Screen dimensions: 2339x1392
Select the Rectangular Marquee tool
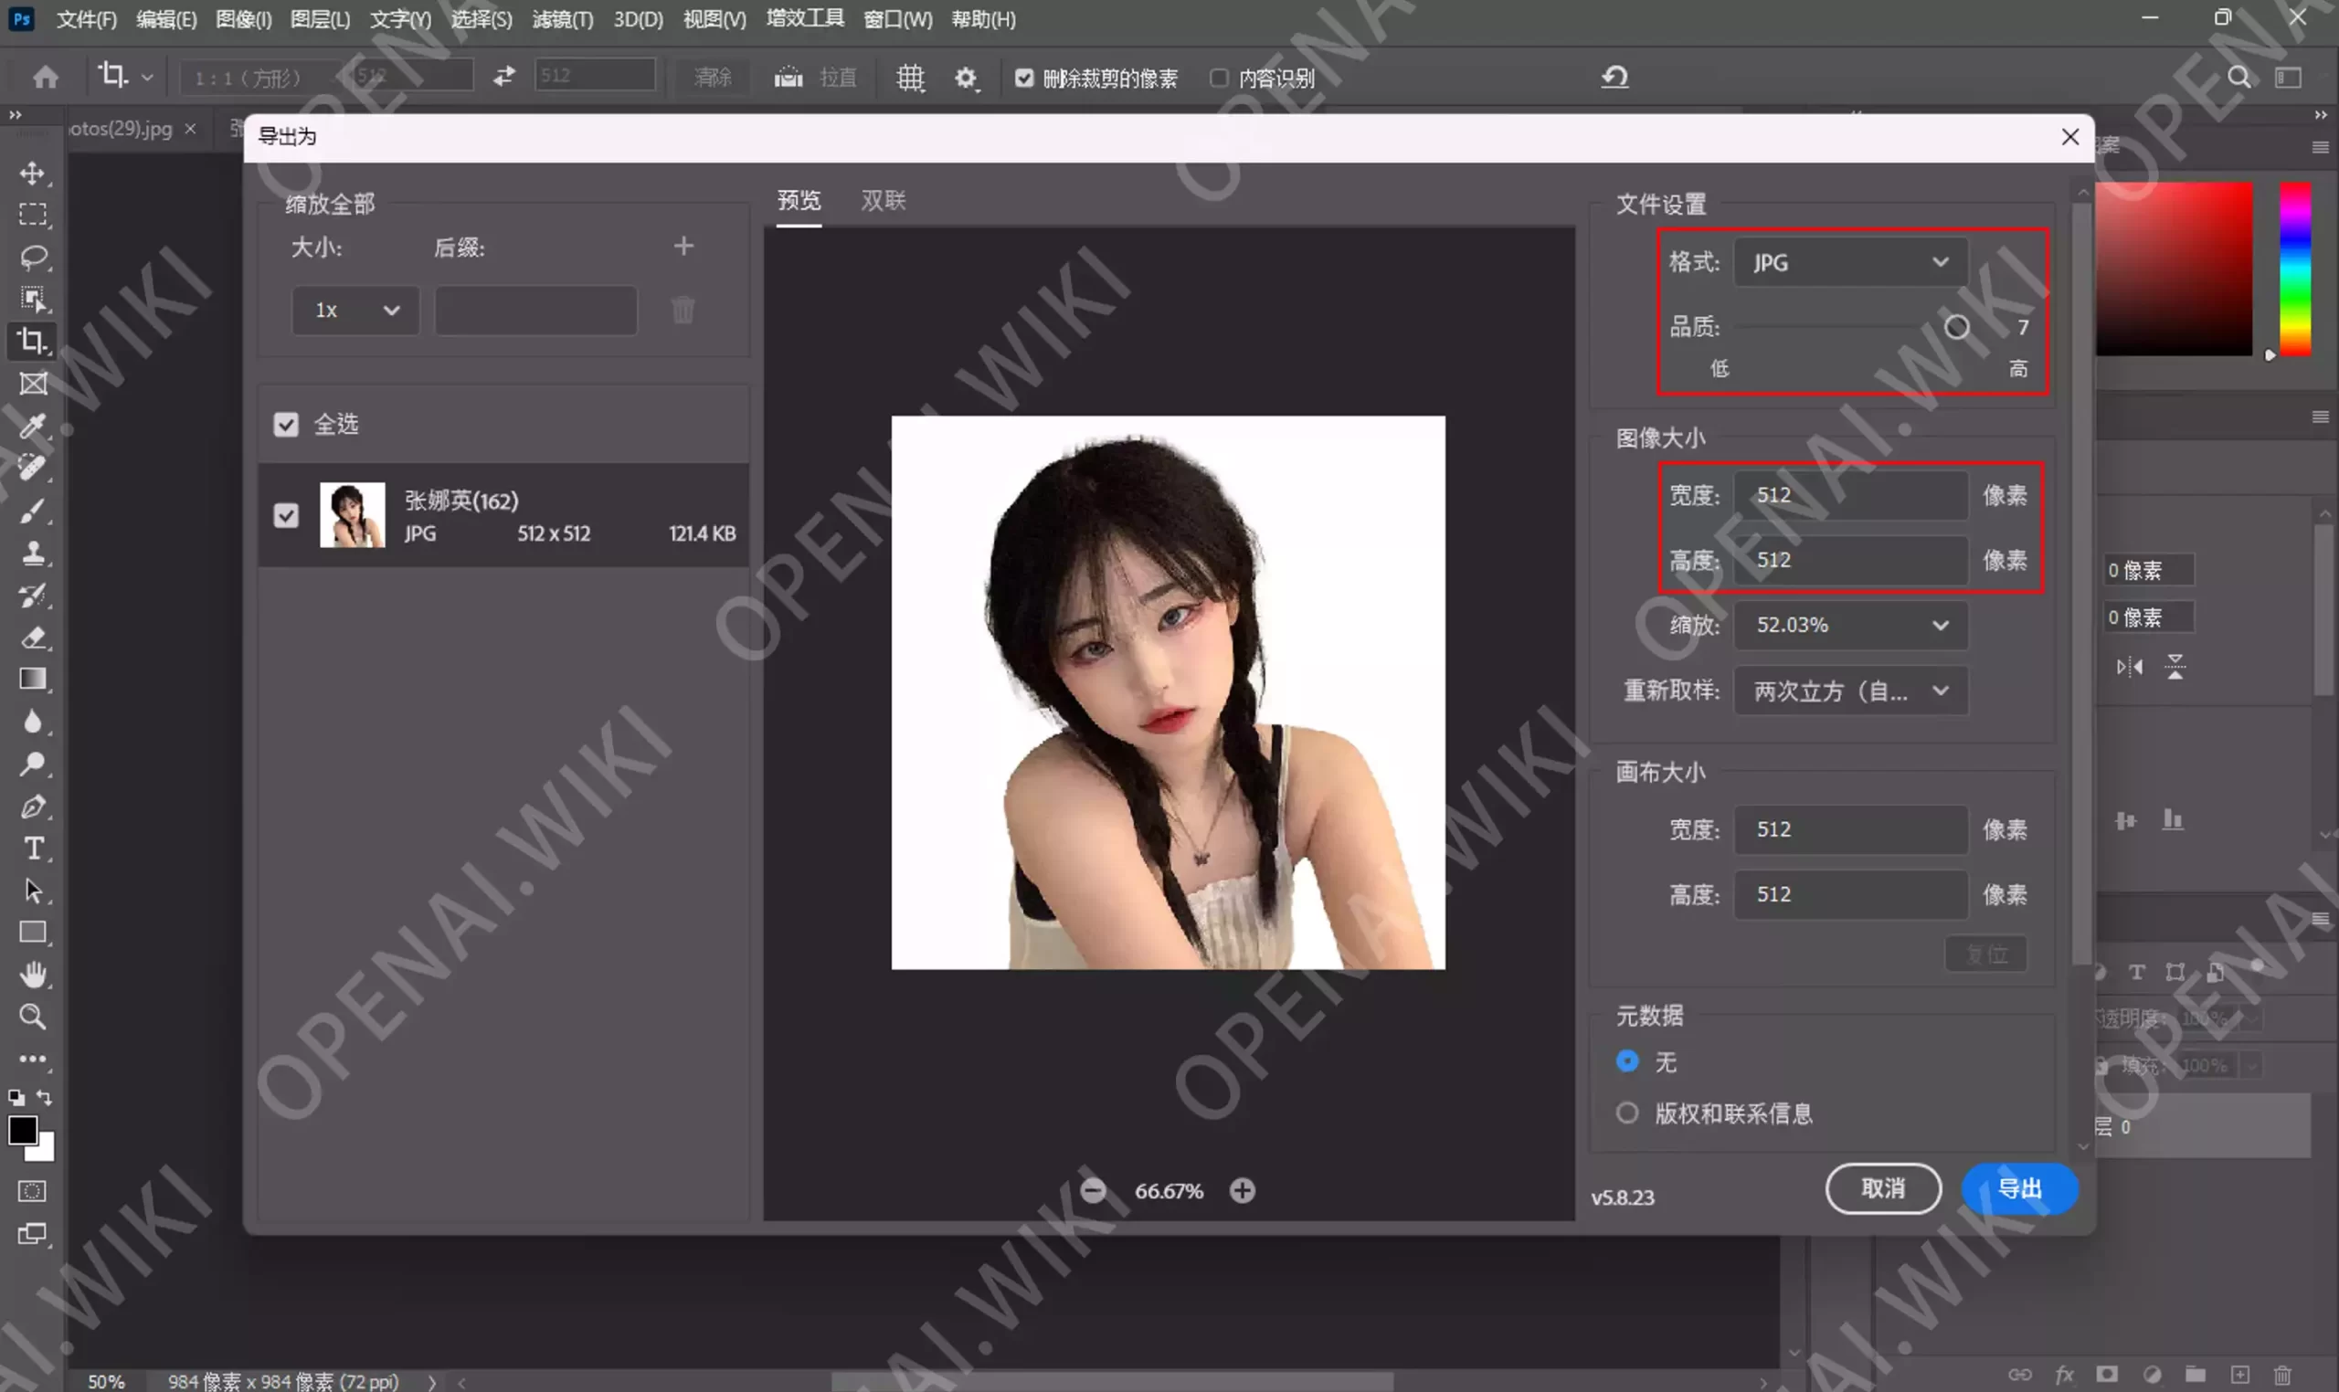(33, 216)
